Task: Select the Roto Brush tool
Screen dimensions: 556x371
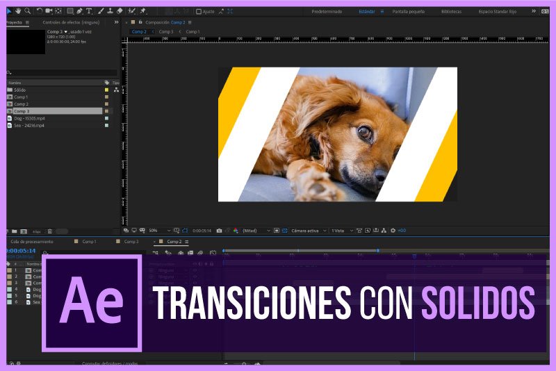Action: (131, 11)
